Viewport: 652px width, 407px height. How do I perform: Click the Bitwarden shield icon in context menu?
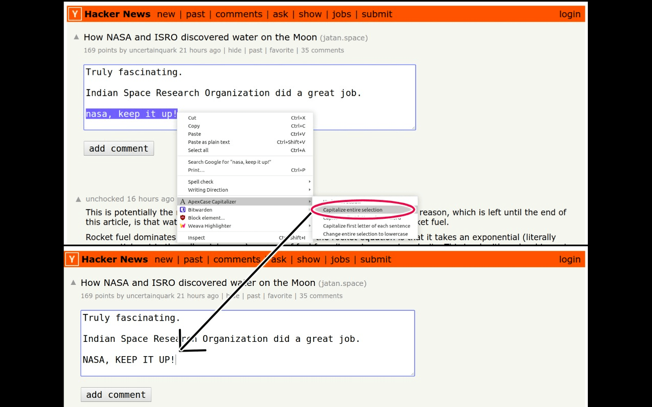(x=183, y=210)
